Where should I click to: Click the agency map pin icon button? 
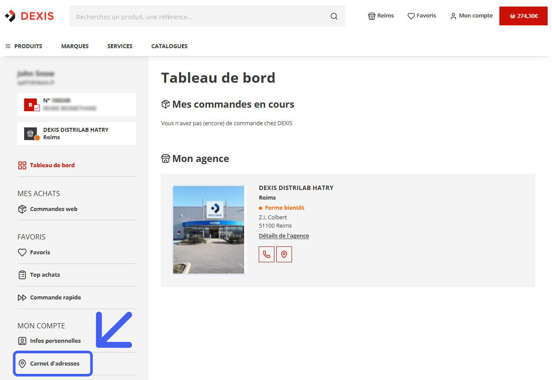click(284, 254)
